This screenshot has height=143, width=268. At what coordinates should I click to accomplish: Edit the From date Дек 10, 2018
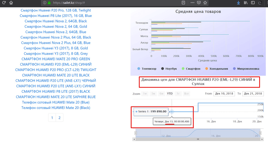pos(224,94)
